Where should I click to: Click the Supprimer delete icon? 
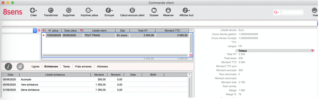pyautogui.click(x=69, y=11)
